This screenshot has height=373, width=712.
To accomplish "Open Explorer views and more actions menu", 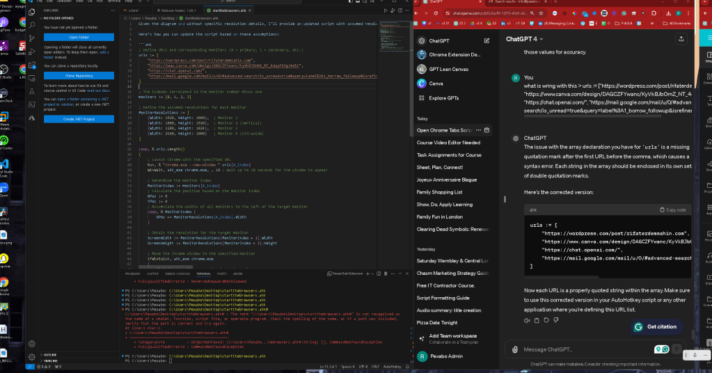I will pyautogui.click(x=113, y=10).
